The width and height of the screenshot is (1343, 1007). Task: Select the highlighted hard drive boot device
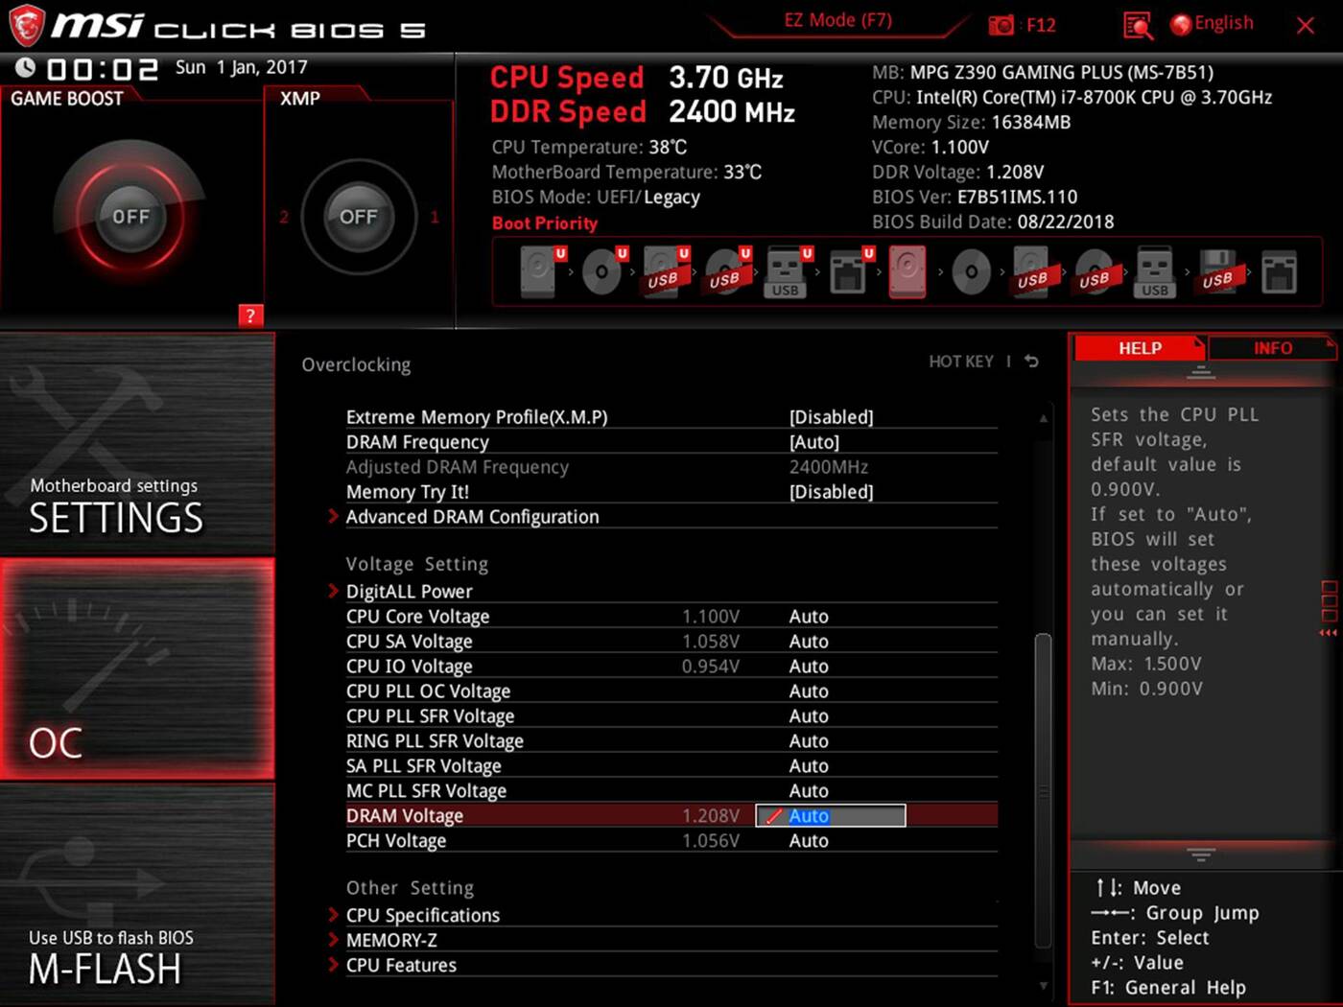point(907,272)
